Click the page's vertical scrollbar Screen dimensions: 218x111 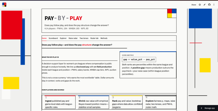pyautogui.click(x=217, y=35)
